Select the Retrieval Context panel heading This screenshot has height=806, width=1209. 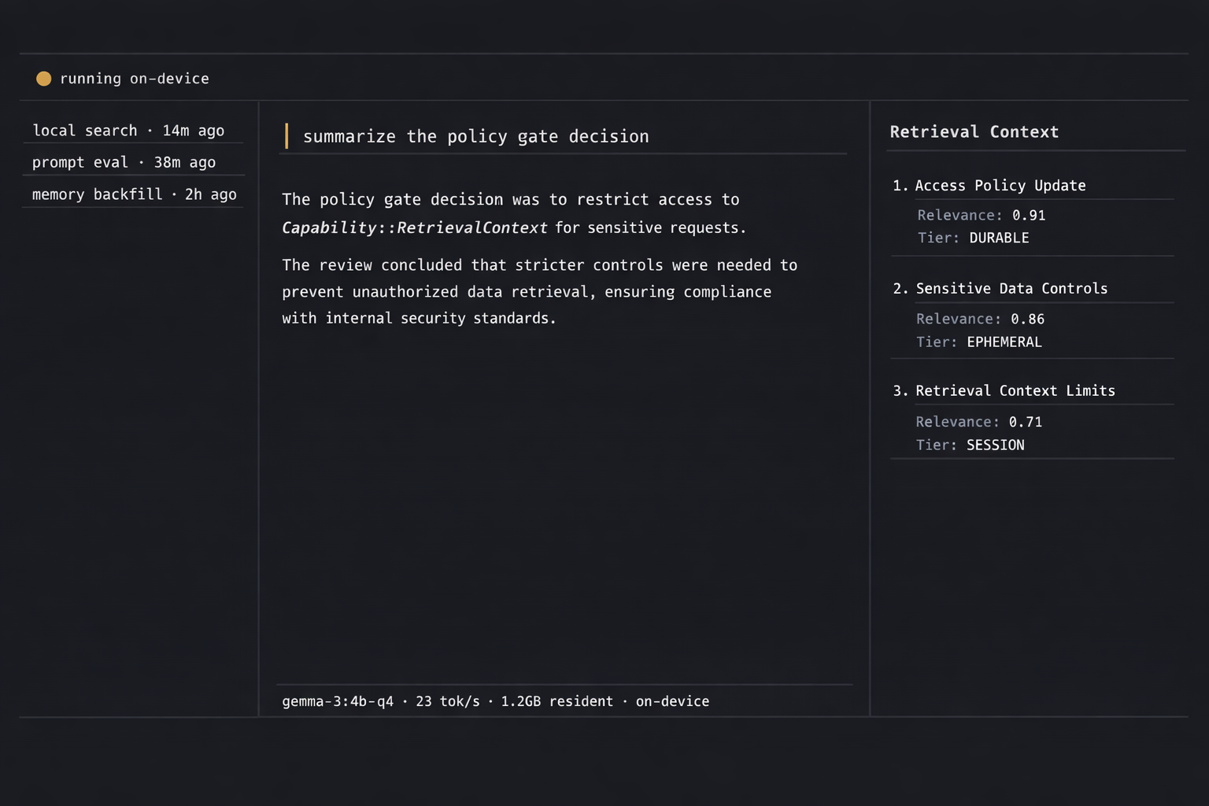974,132
